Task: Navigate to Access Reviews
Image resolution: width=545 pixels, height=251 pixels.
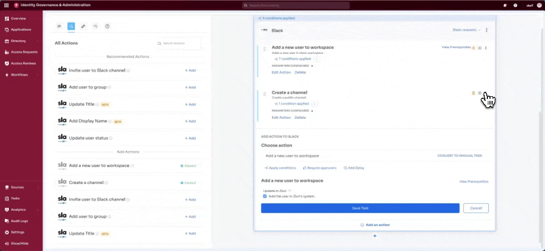Action: point(20,63)
